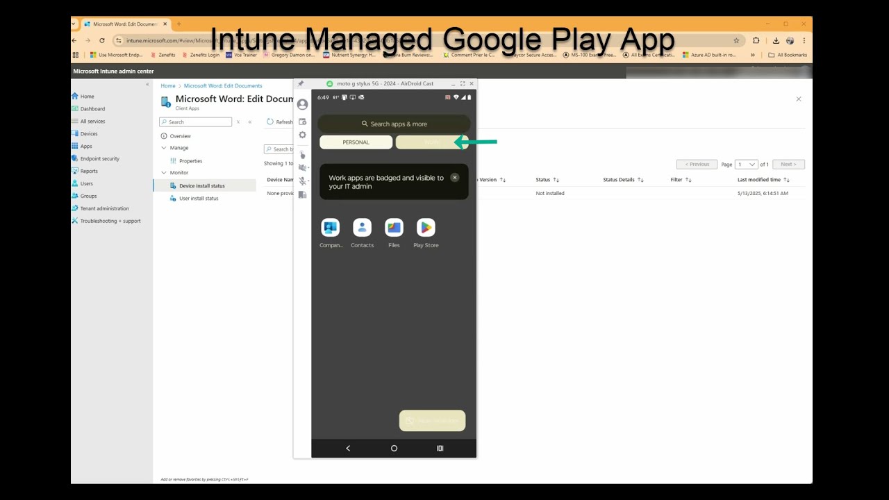889x500 pixels.
Task: Click Home breadcrumb link
Action: pyautogui.click(x=168, y=86)
